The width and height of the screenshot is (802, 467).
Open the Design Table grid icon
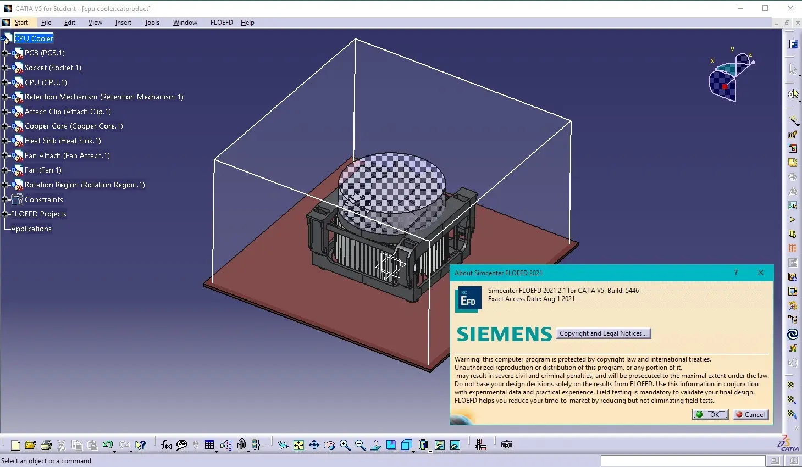[x=209, y=445]
